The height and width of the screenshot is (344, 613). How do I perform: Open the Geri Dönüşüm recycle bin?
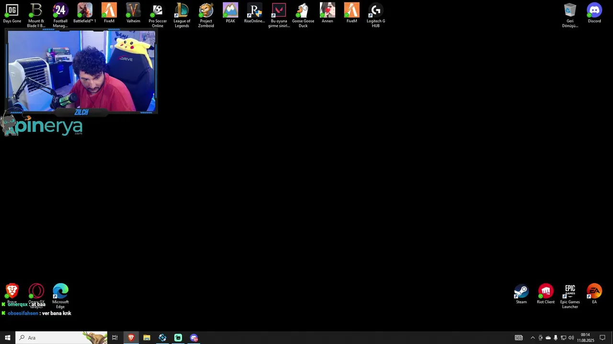coord(570,15)
